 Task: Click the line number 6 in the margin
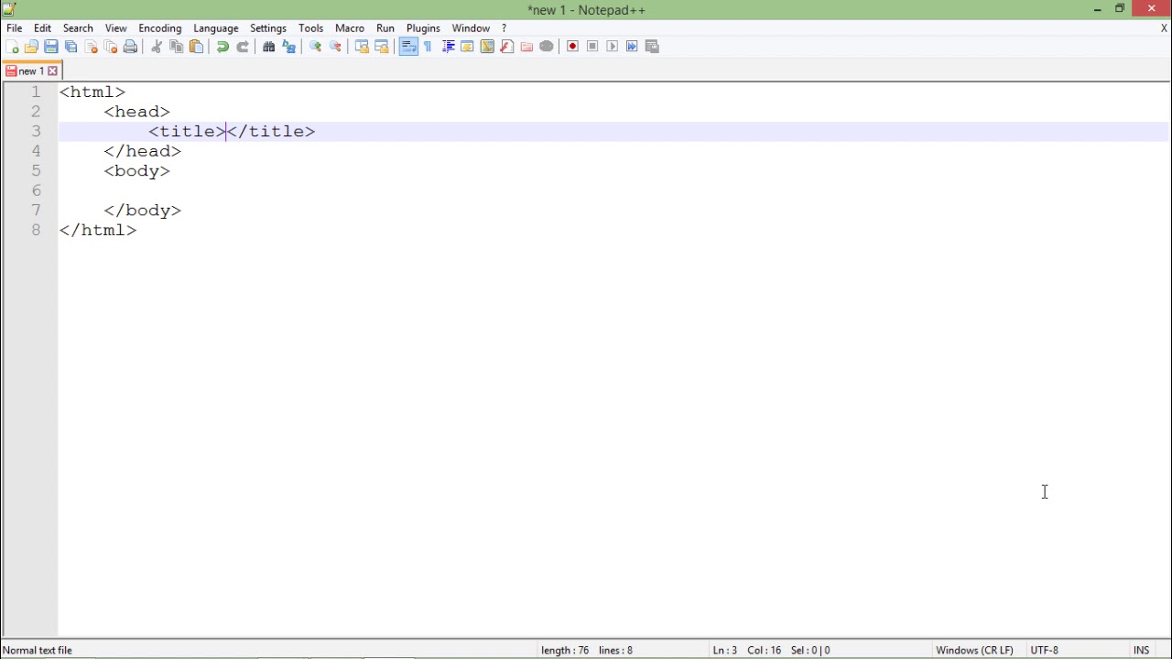(36, 190)
